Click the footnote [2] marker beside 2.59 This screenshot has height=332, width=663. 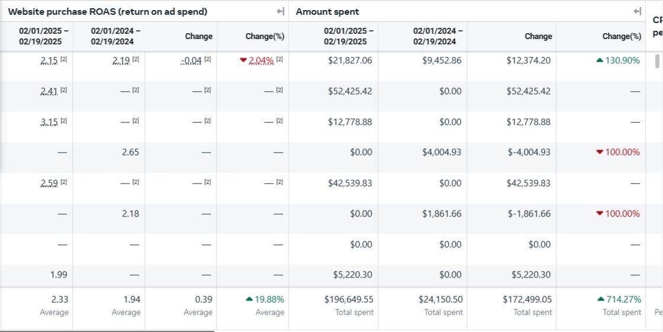[64, 182]
